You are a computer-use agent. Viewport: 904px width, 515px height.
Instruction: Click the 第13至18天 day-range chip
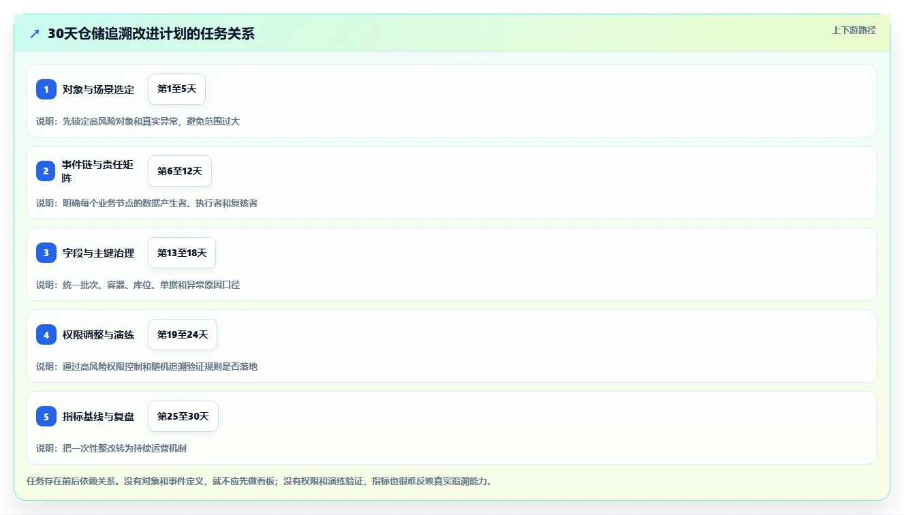click(x=182, y=253)
